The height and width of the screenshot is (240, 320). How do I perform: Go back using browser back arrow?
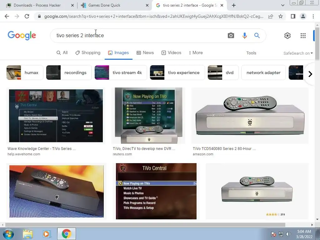(x=7, y=16)
